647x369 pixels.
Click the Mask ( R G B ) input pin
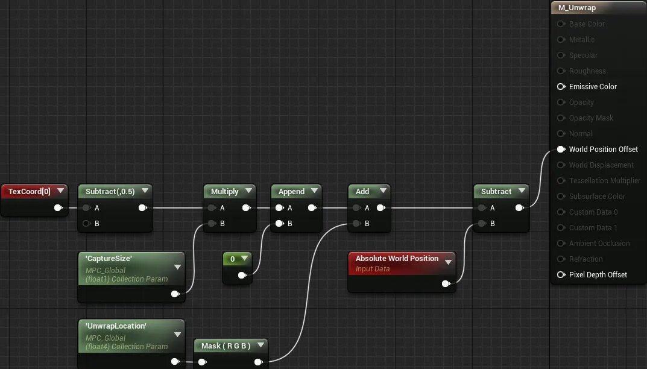click(203, 362)
